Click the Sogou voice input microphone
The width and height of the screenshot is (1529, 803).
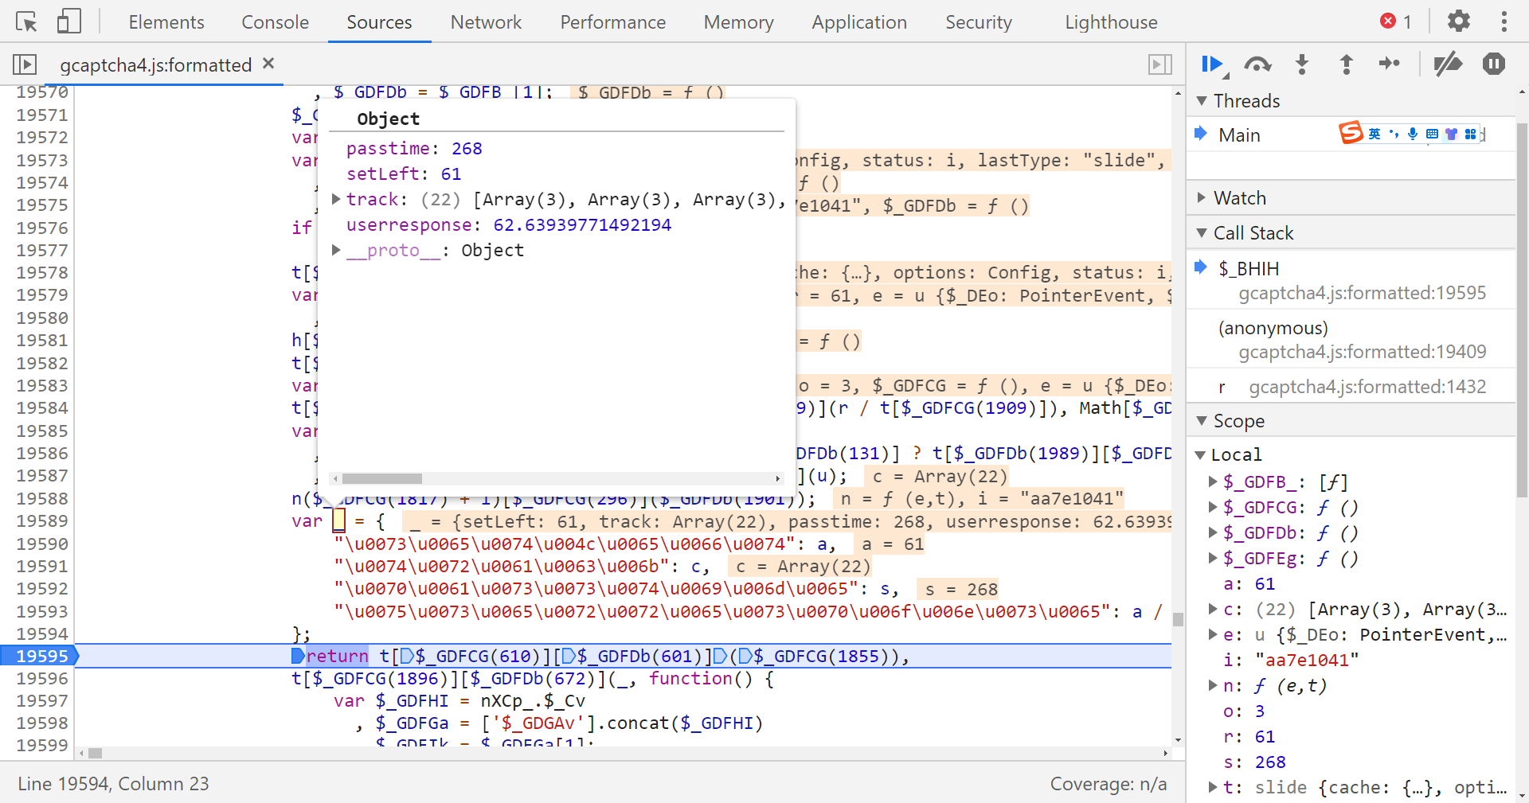pos(1413,134)
